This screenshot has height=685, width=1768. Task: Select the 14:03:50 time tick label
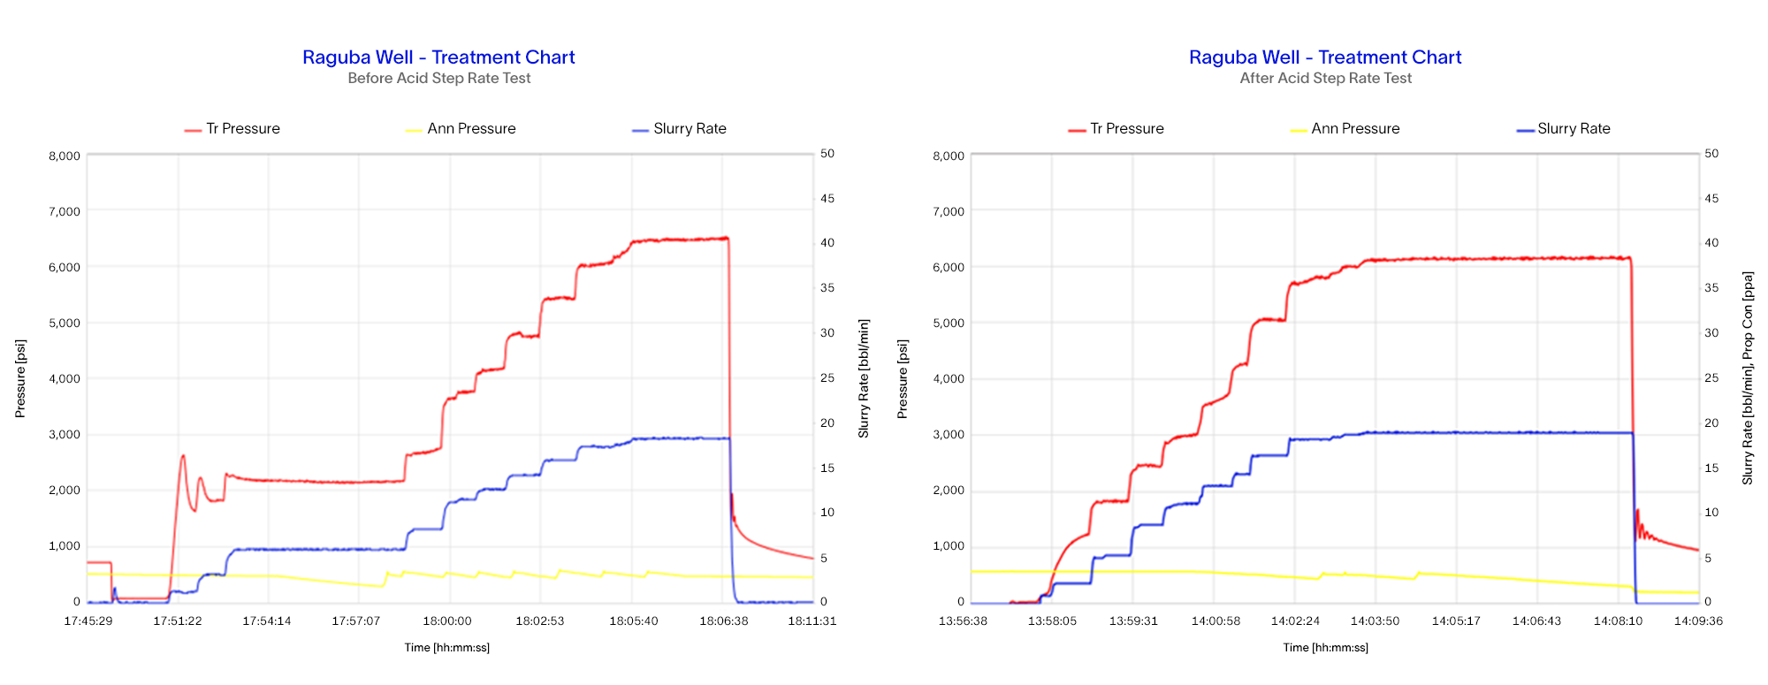[x=1375, y=621]
